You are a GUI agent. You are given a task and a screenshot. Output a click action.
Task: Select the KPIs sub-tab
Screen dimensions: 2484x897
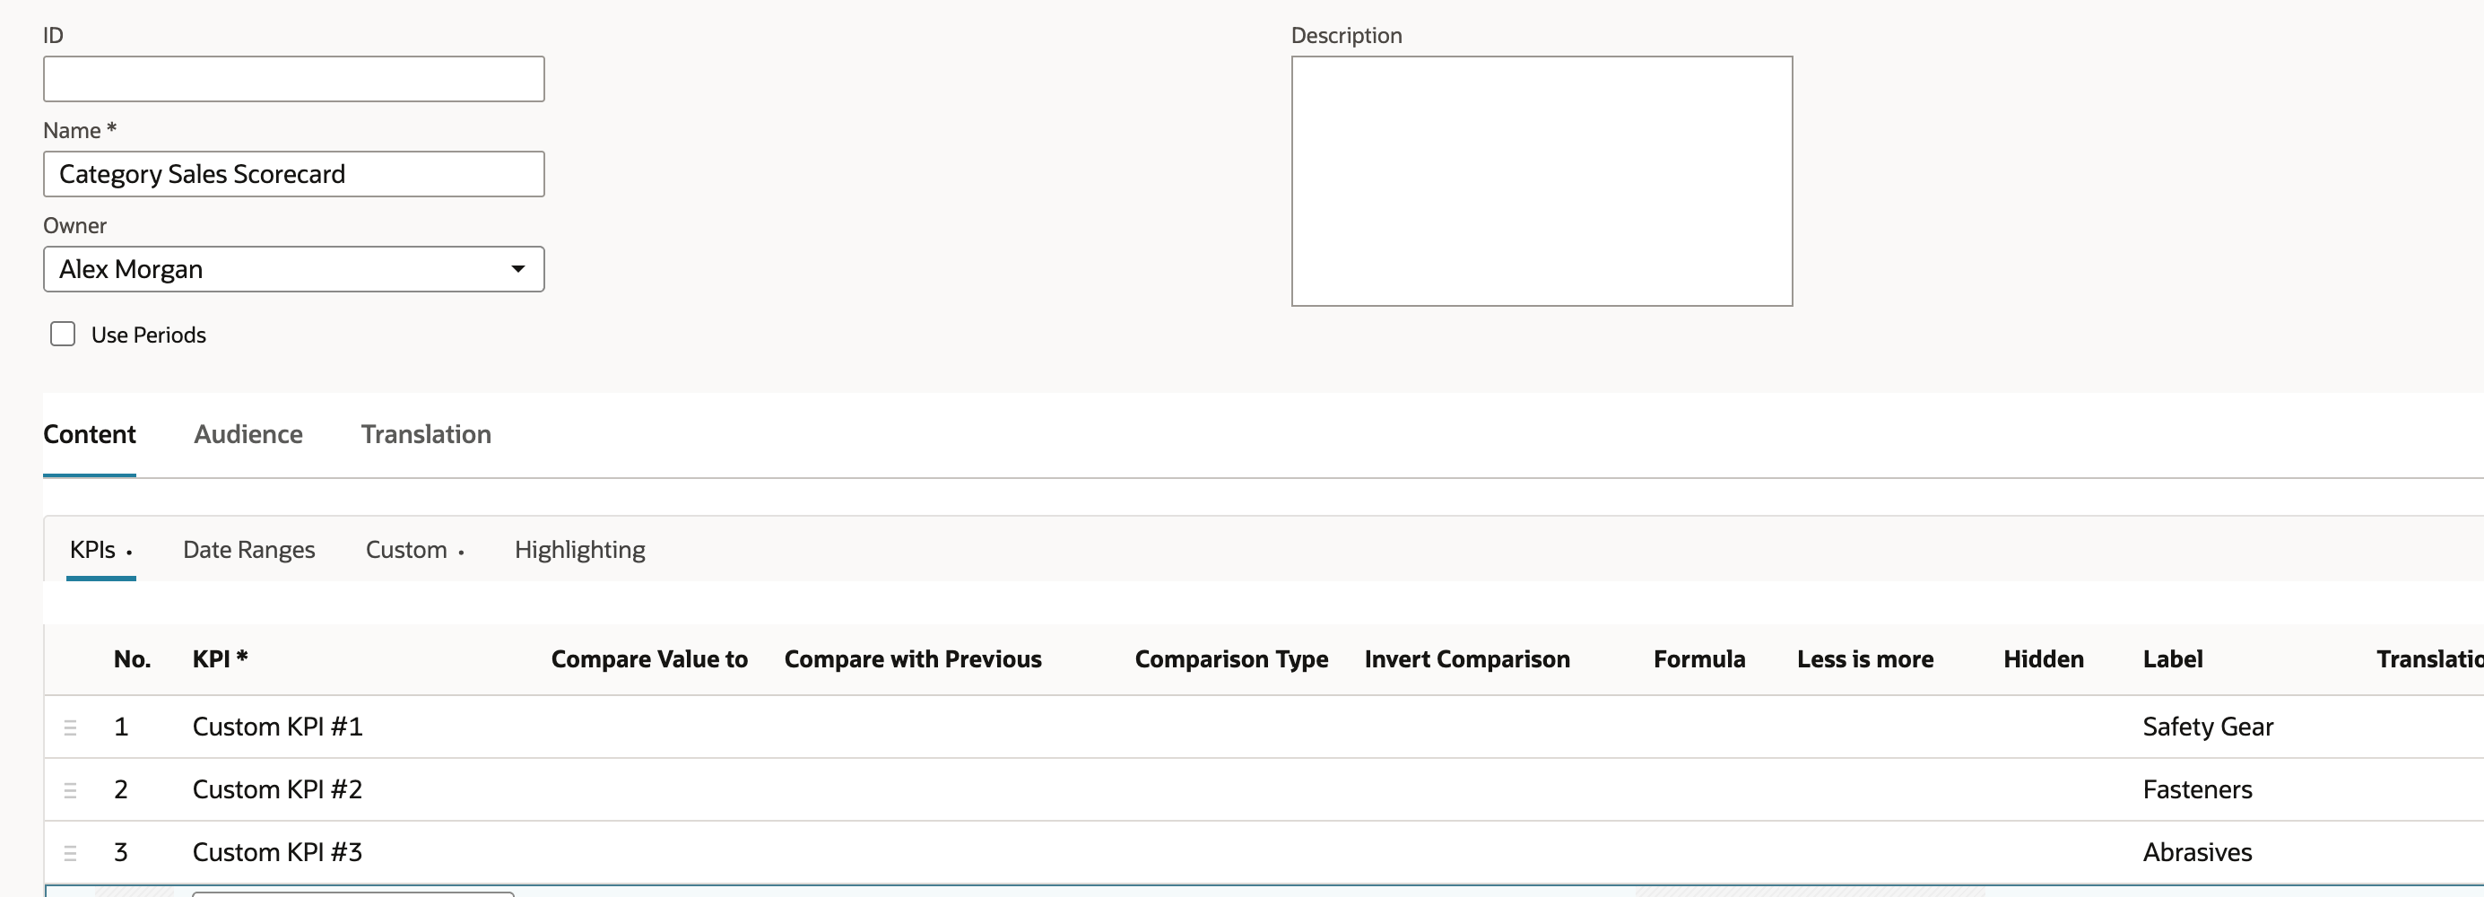tap(100, 550)
